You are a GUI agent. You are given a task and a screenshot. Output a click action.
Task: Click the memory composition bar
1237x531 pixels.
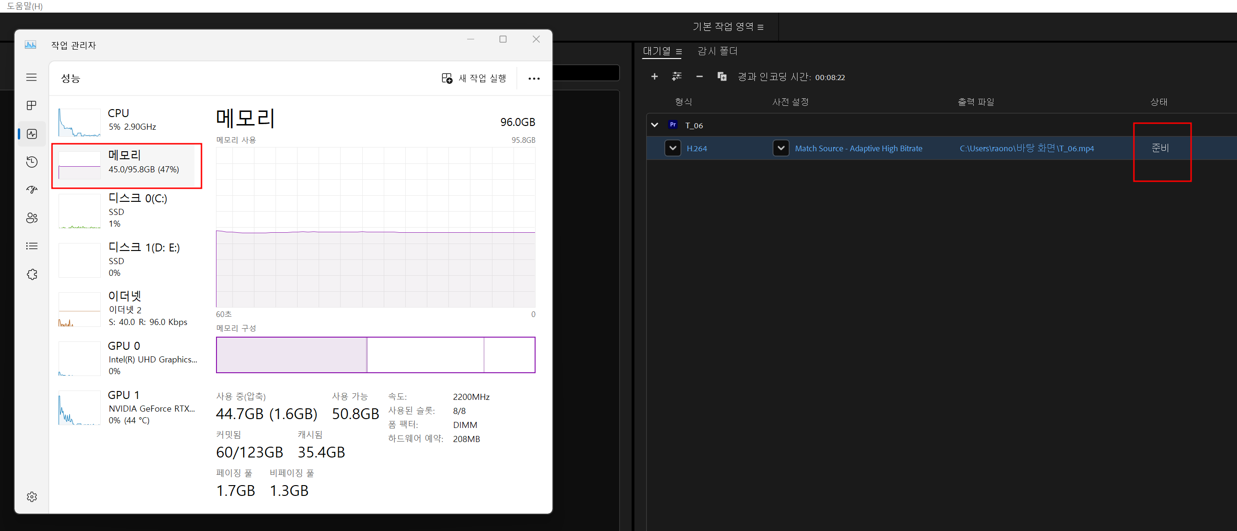coord(375,355)
